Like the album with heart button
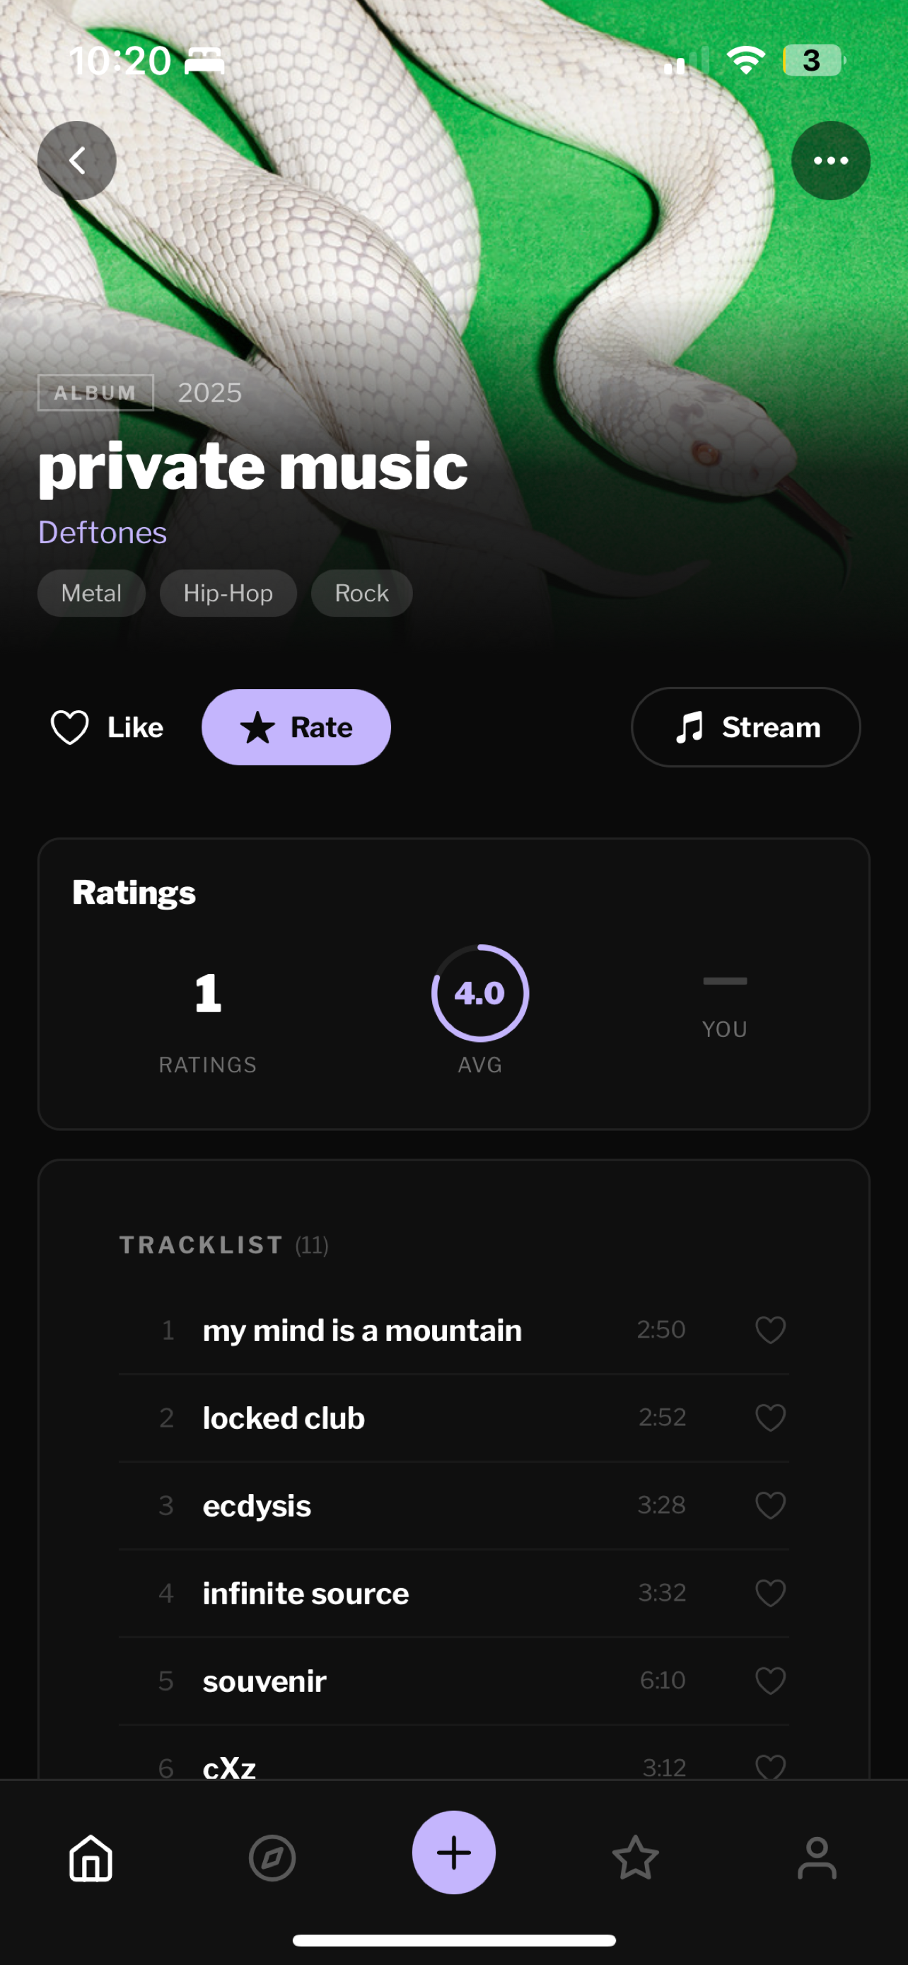This screenshot has height=1965, width=908. tap(107, 727)
